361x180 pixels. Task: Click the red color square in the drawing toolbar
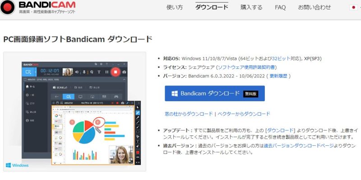[138, 152]
